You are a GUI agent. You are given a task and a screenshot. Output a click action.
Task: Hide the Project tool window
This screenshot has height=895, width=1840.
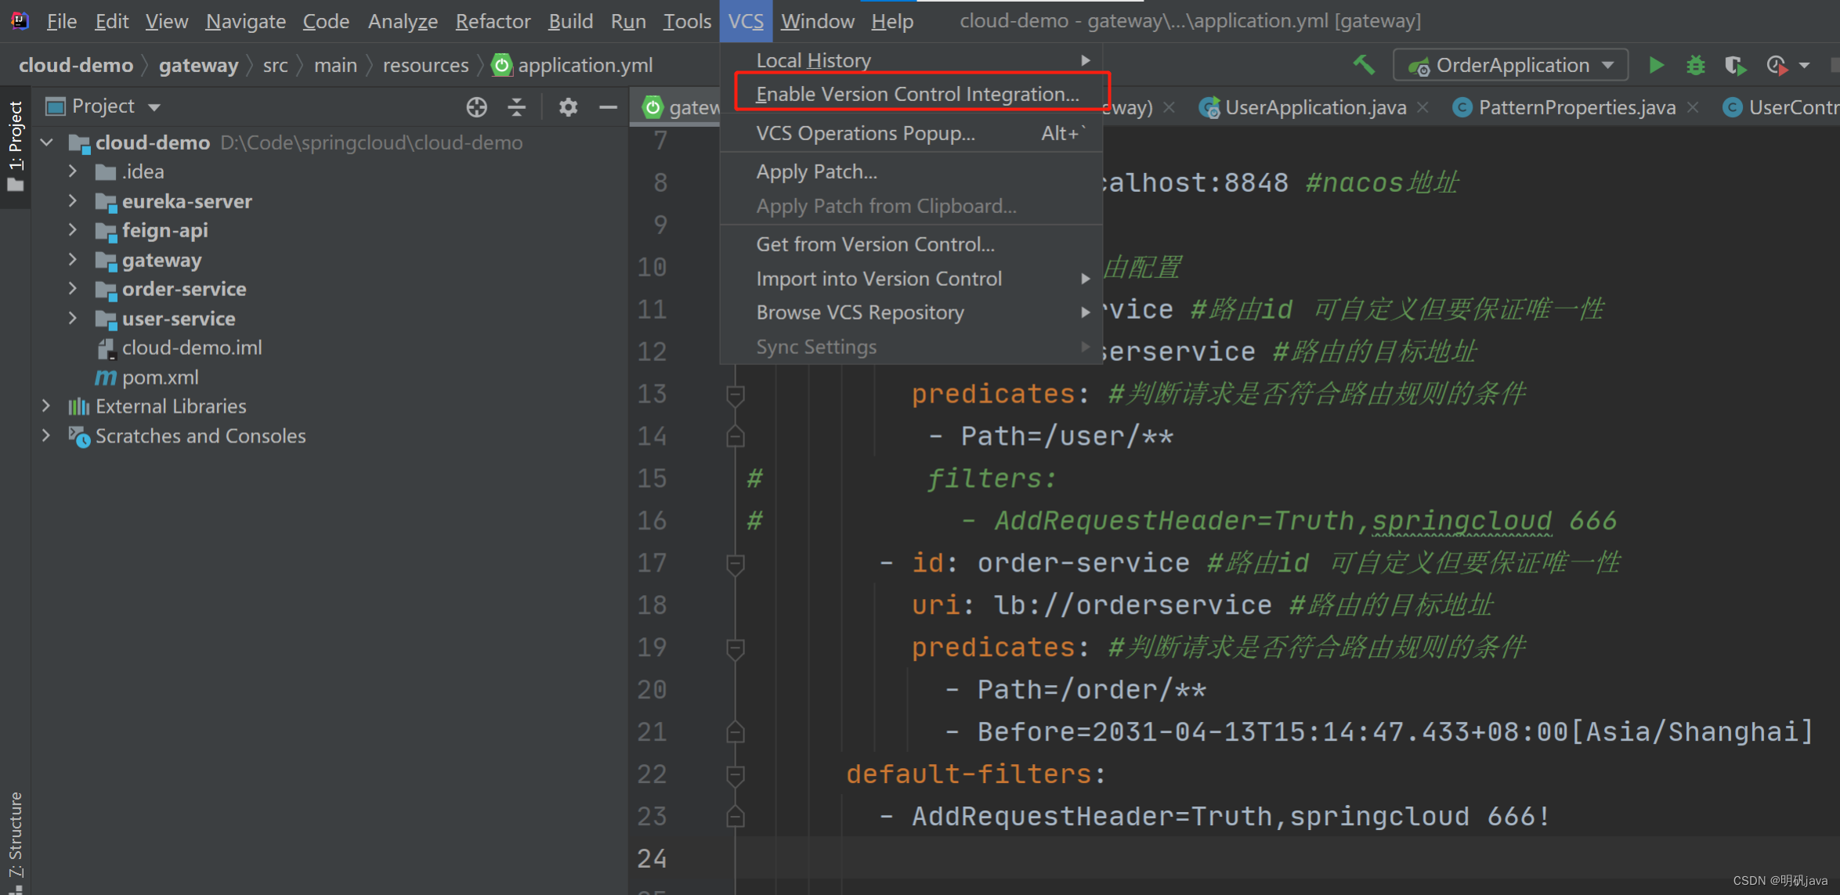(608, 107)
